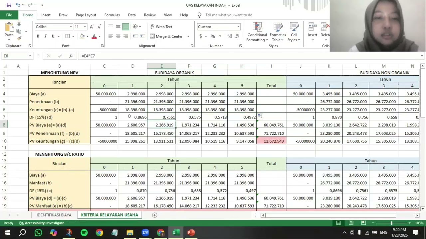Image resolution: width=426 pixels, height=239 pixels.
Task: Middle align cell contents
Action: coord(118,27)
